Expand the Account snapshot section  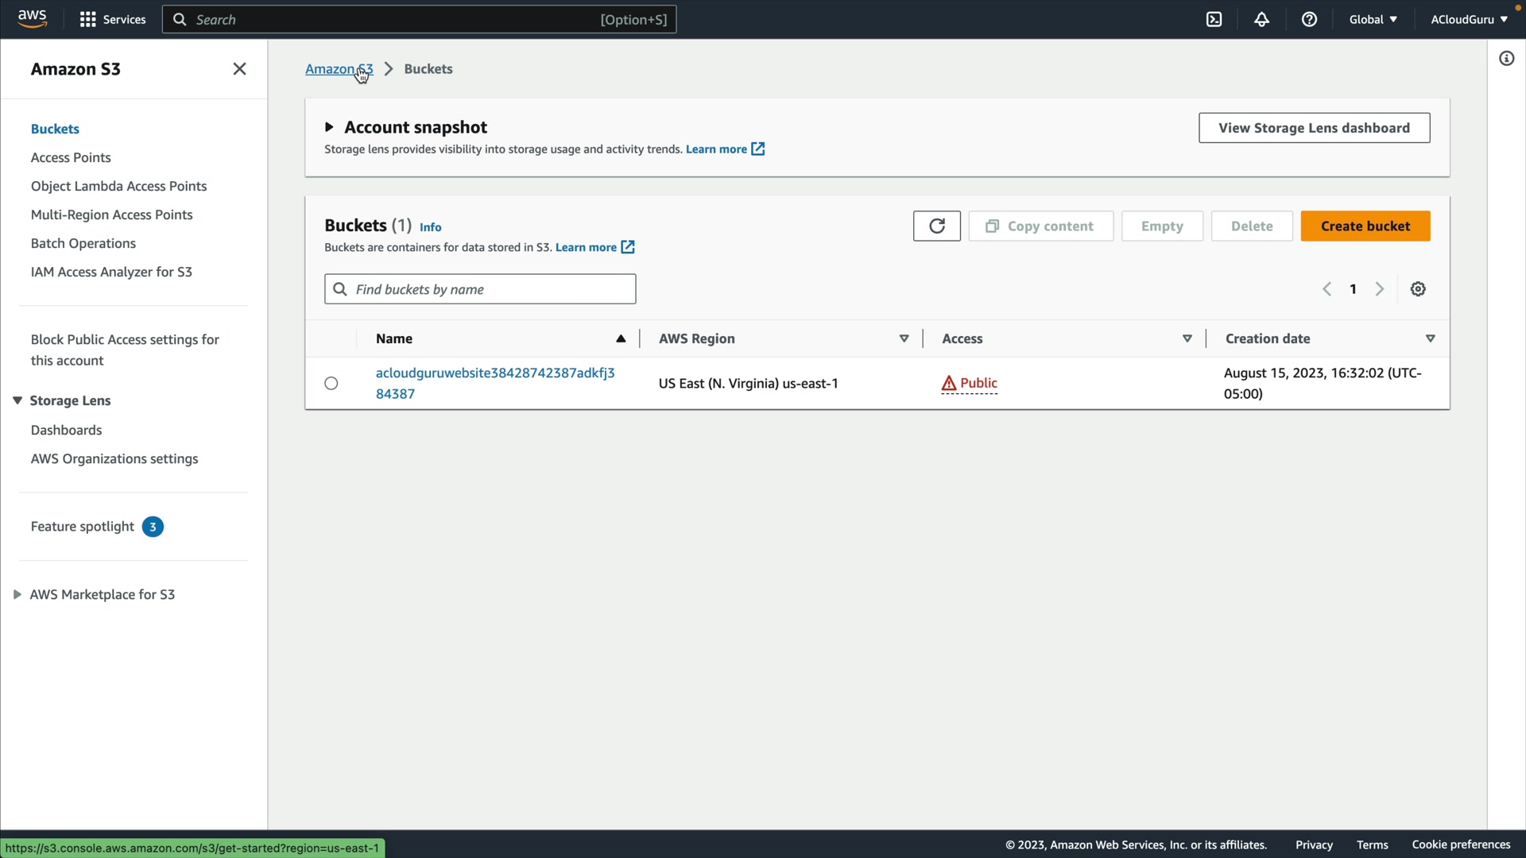click(328, 127)
